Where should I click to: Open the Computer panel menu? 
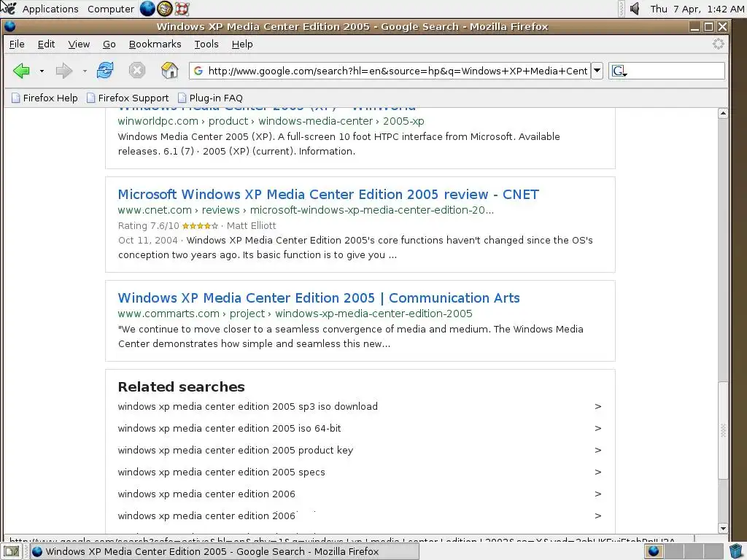[111, 9]
